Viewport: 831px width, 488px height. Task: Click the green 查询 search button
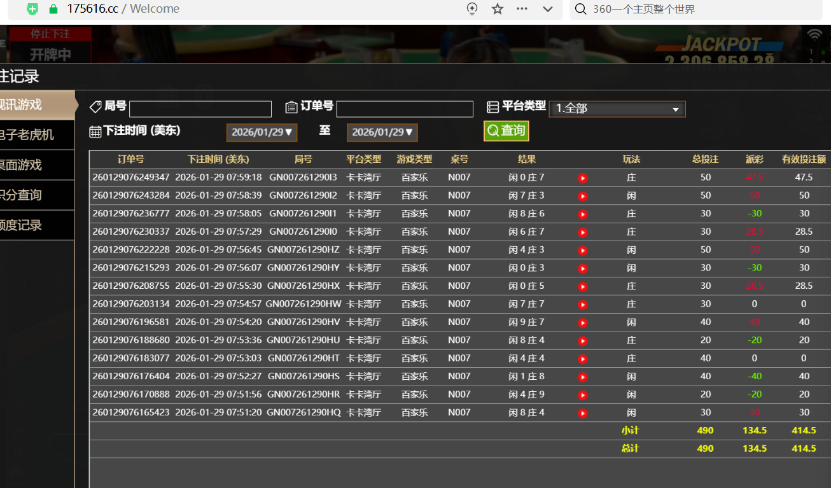pyautogui.click(x=506, y=131)
